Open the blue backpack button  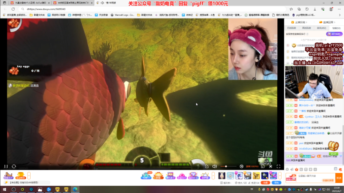(x=276, y=183)
